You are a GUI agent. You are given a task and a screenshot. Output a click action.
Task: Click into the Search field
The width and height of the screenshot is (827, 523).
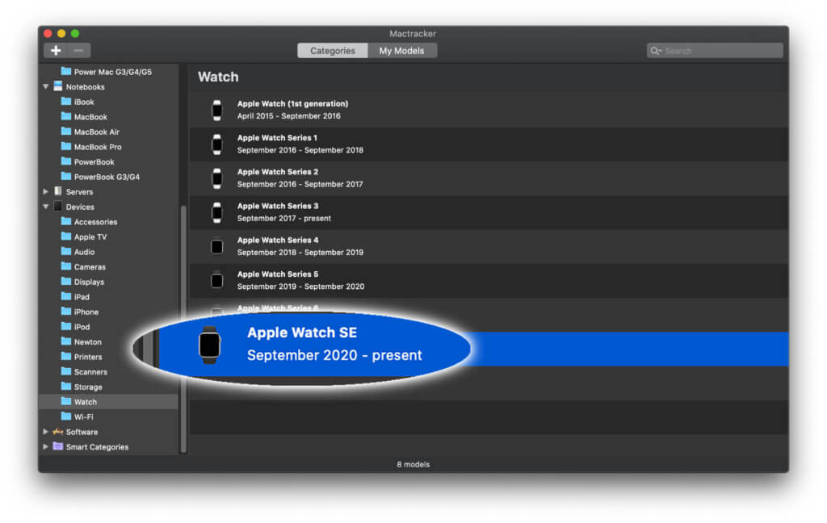click(715, 51)
